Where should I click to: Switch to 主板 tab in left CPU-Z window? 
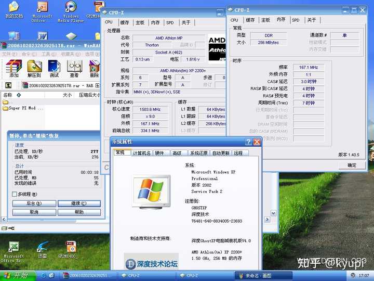pos(140,22)
